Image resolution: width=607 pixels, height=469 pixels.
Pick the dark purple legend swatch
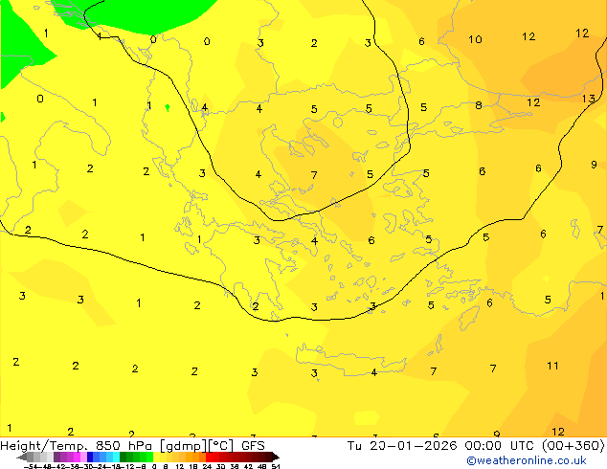56,457
